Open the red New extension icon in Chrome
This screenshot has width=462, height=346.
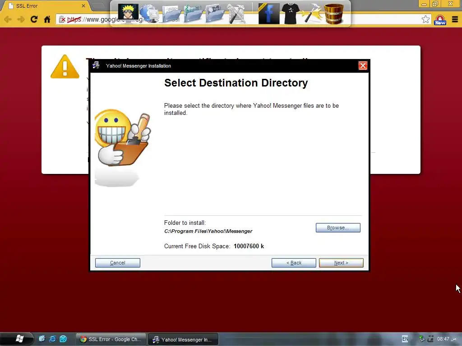[440, 20]
